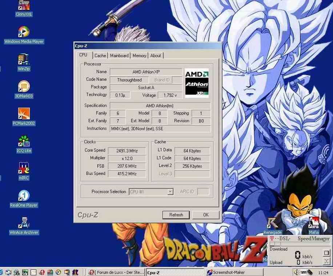The image size is (333, 276).
Task: Click the taskbar clock showing 11:24
Action: tap(323, 273)
